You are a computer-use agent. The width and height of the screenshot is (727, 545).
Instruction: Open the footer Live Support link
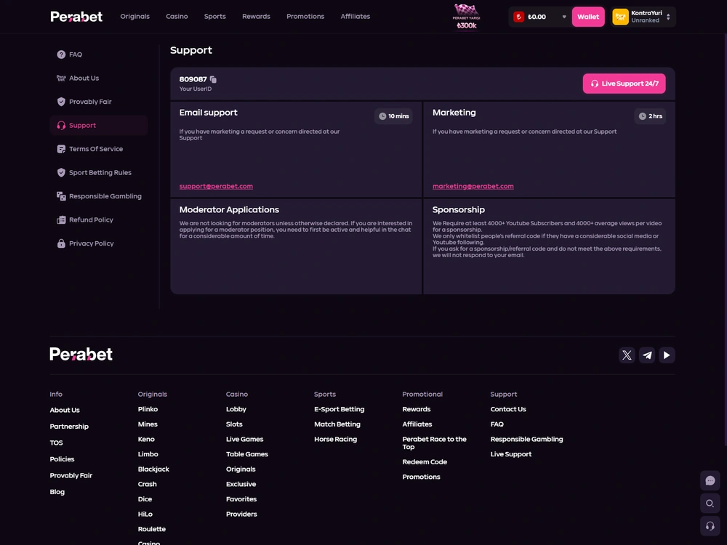(x=511, y=454)
